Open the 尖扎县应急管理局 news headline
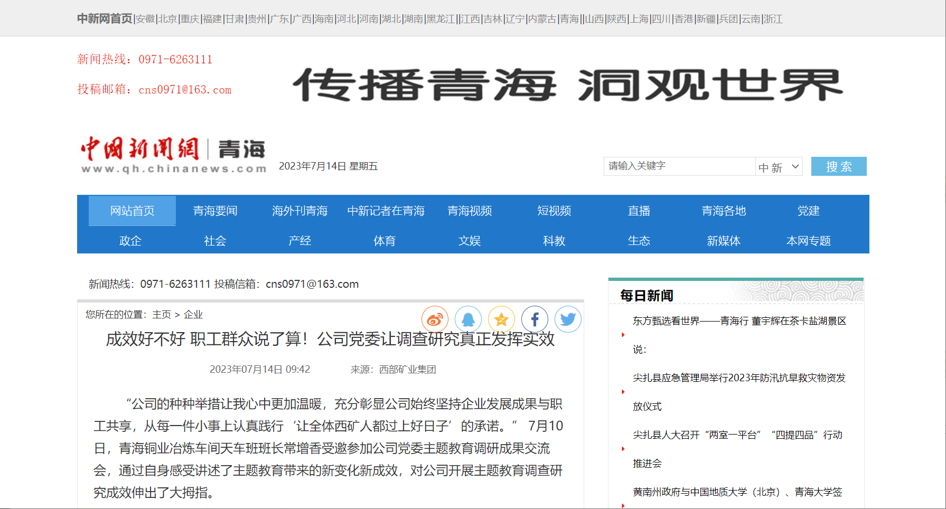 [x=739, y=378]
